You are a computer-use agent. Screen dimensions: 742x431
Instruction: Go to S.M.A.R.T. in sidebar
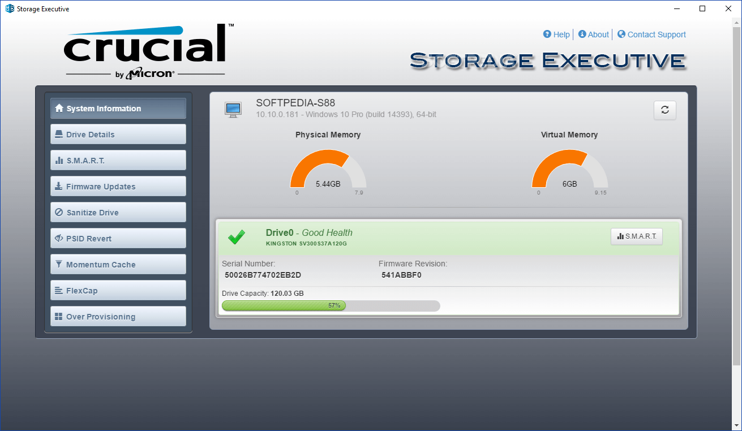point(118,161)
